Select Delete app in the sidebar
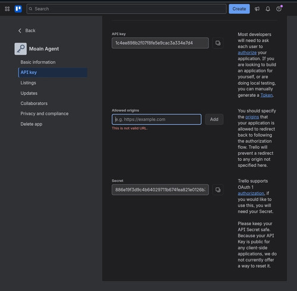297x291 pixels. click(x=31, y=124)
